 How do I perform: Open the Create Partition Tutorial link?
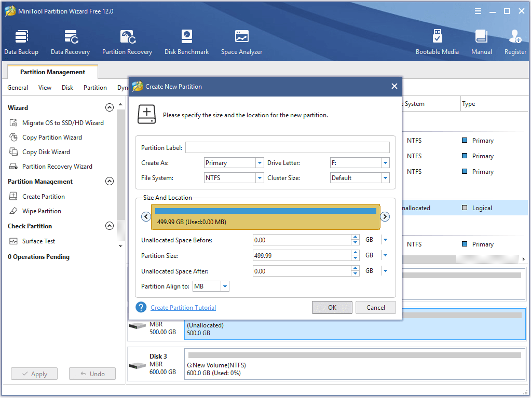click(x=183, y=307)
